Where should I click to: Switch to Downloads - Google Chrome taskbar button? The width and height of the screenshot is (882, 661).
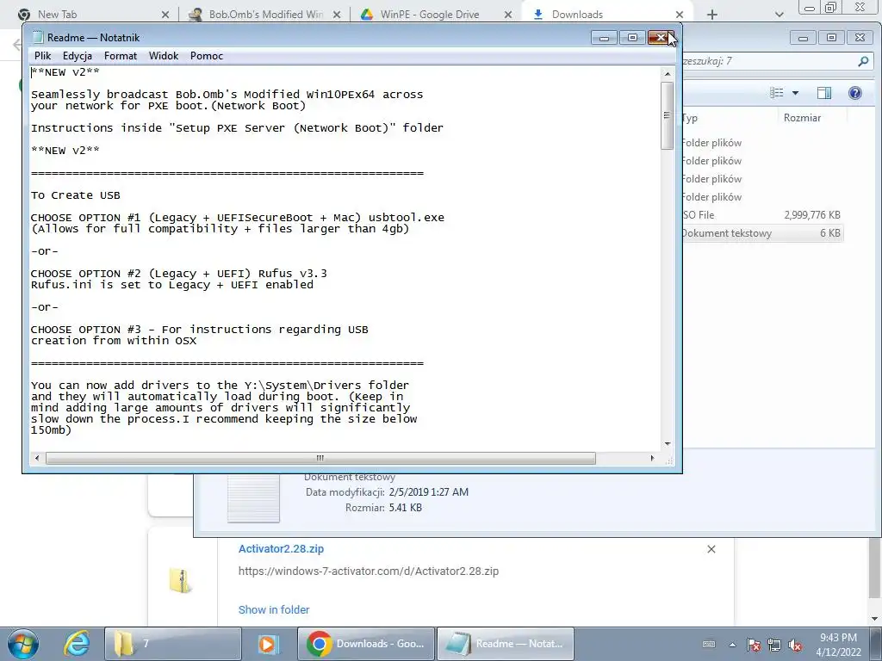tap(365, 644)
